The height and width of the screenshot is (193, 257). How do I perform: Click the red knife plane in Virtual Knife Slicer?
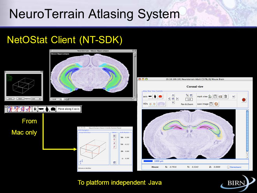93,149
